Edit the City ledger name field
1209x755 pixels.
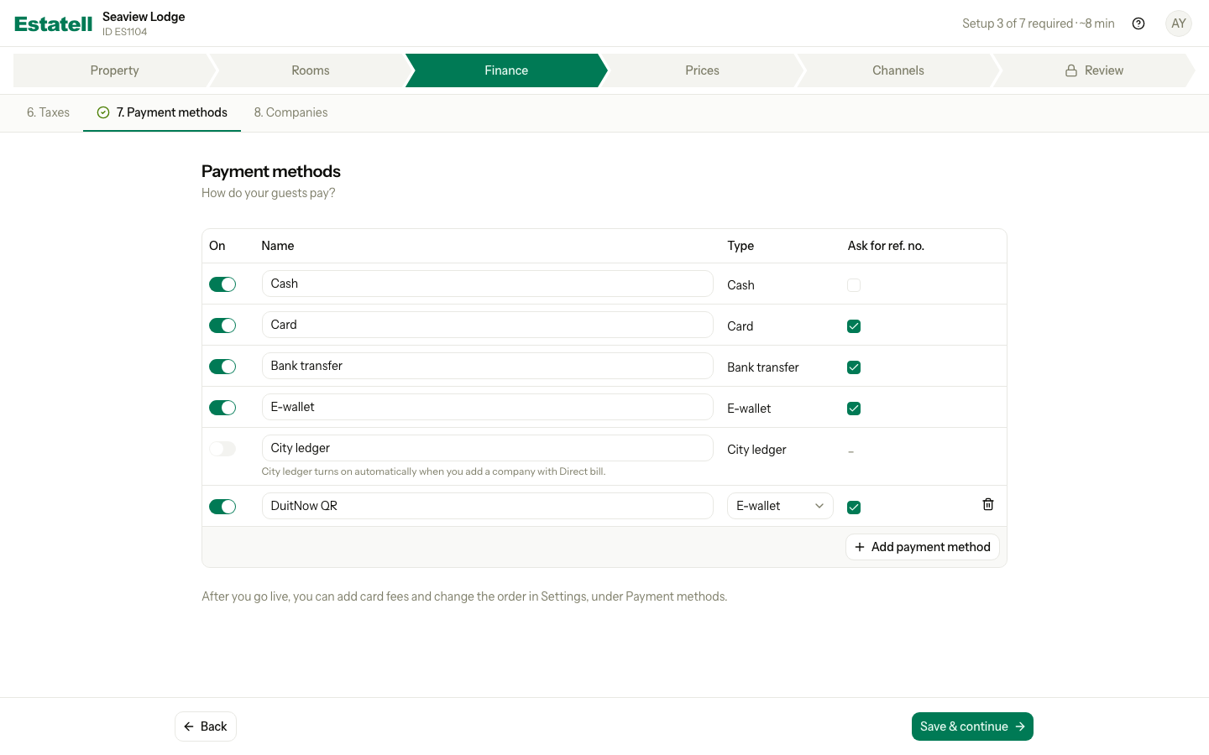coord(488,448)
